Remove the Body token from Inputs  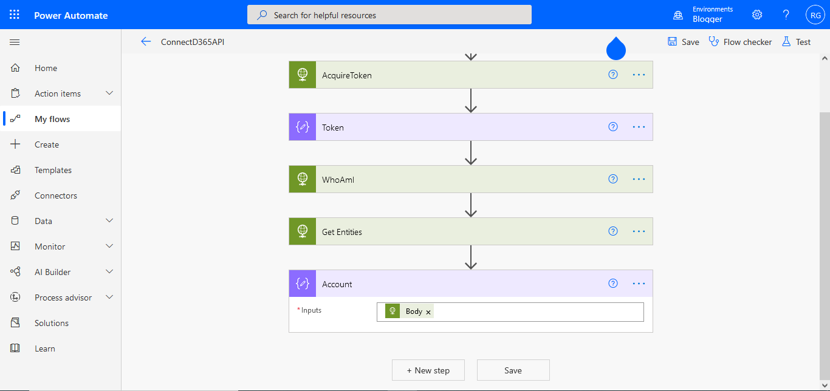[428, 311]
